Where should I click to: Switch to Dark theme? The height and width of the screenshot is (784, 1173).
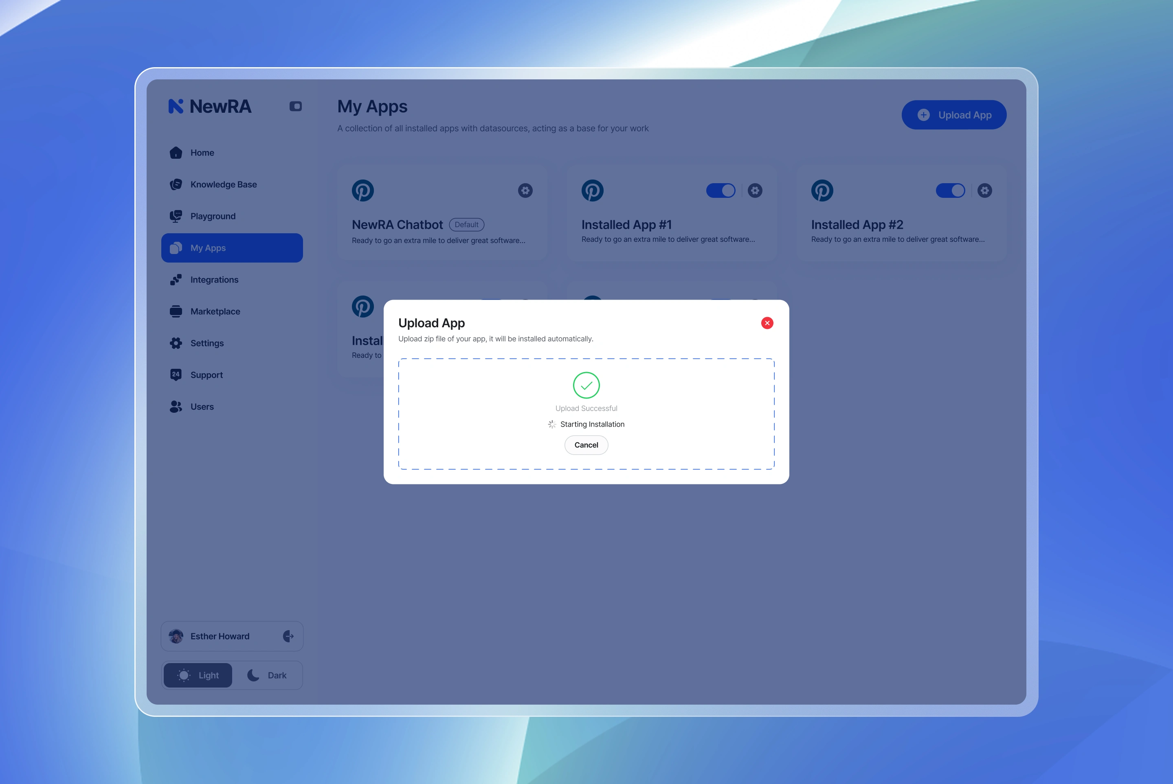267,675
